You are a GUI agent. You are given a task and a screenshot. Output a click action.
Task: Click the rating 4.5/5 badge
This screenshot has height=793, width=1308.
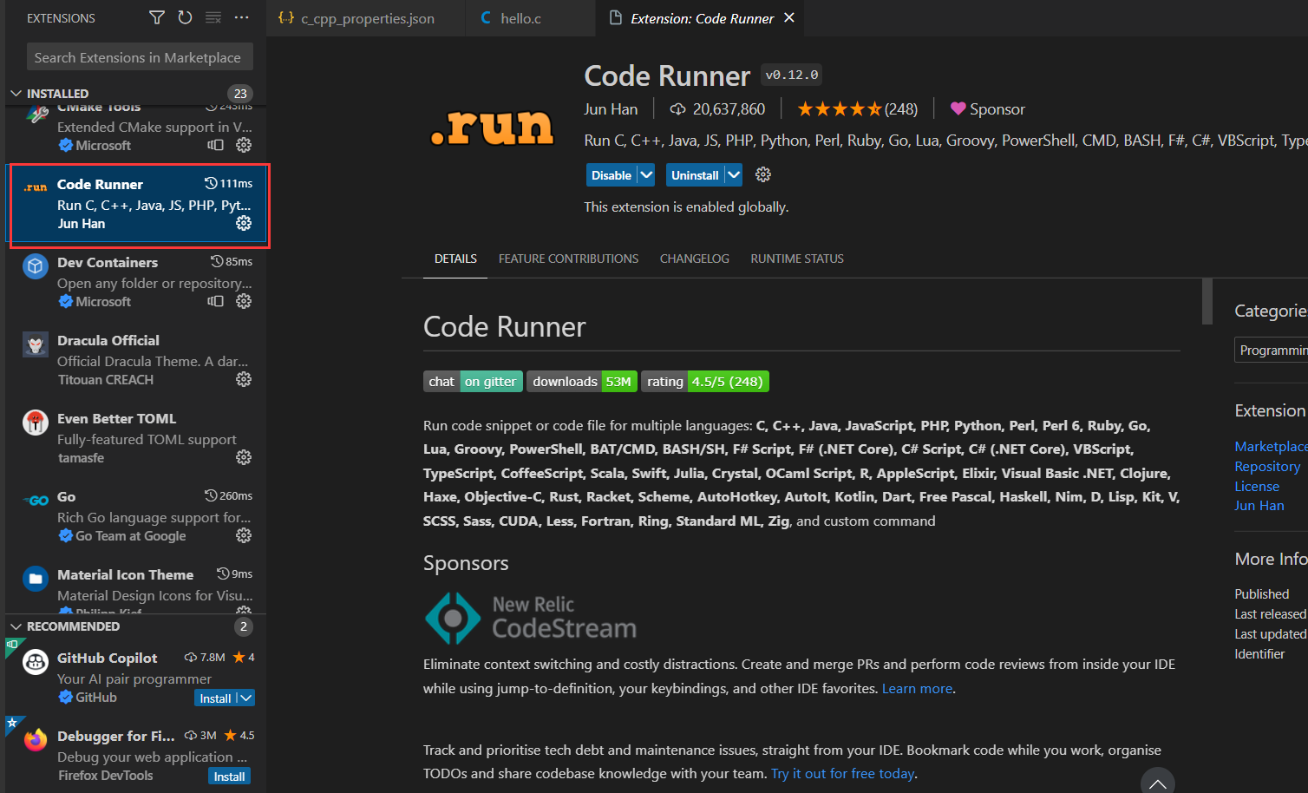(705, 382)
